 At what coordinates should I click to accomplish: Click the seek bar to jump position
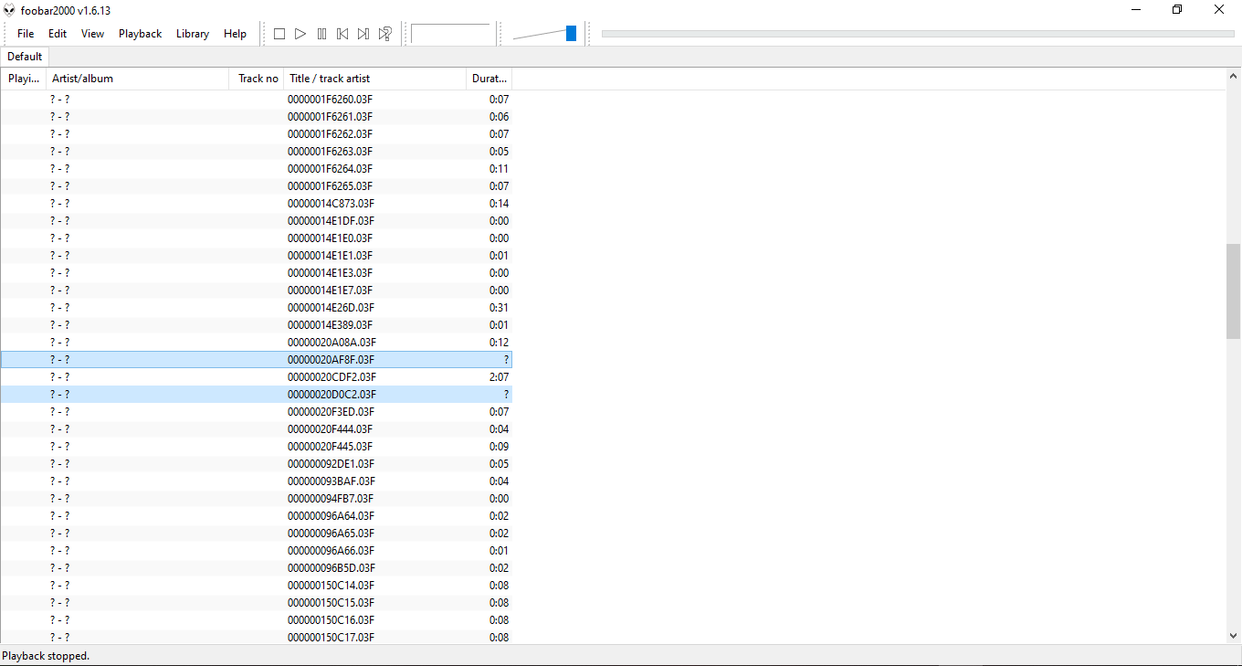(913, 33)
